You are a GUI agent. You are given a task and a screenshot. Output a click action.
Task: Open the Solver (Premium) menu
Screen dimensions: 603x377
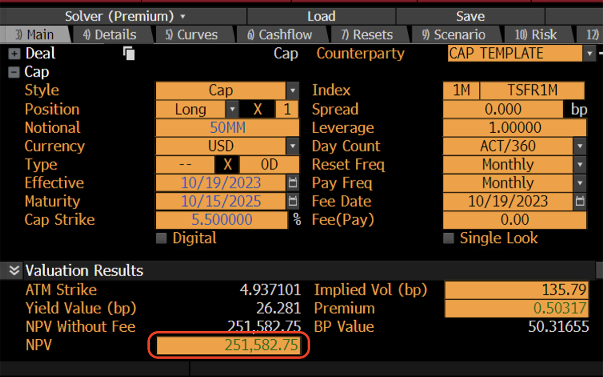125,16
